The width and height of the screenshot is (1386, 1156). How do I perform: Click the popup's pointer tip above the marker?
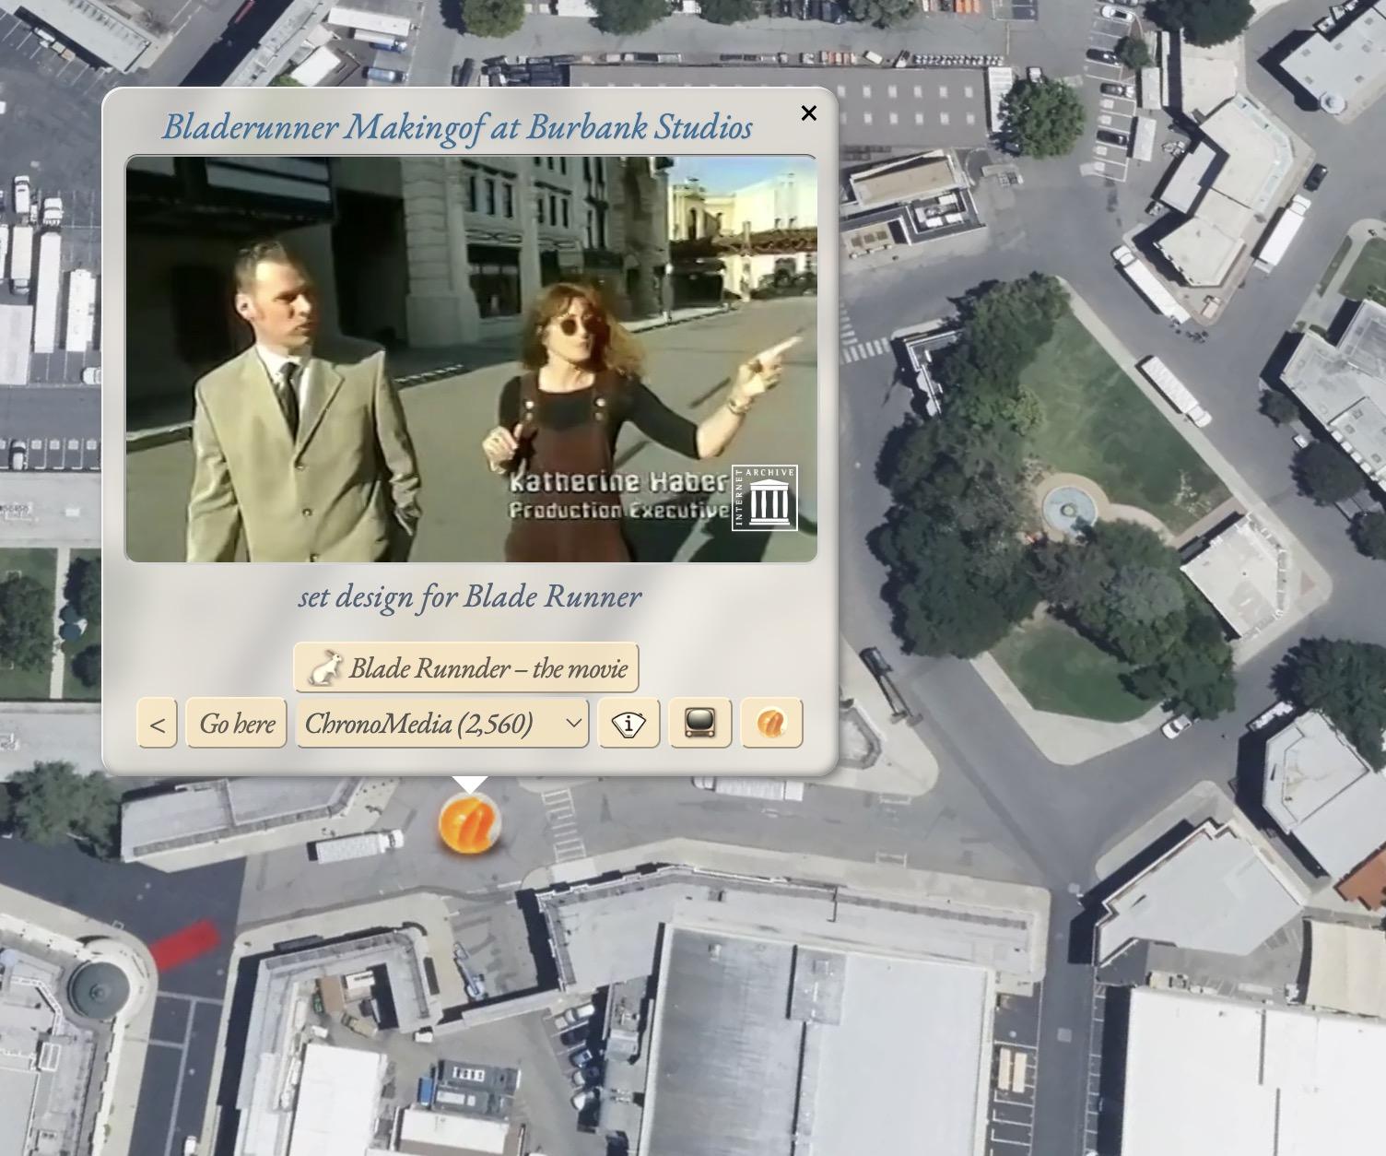tap(470, 784)
